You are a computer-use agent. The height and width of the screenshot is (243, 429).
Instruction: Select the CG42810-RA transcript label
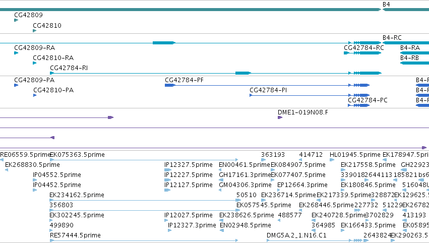(x=53, y=58)
